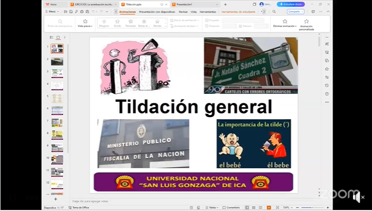
Task: Click the Vista previa animation icon
Action: [x=85, y=22]
